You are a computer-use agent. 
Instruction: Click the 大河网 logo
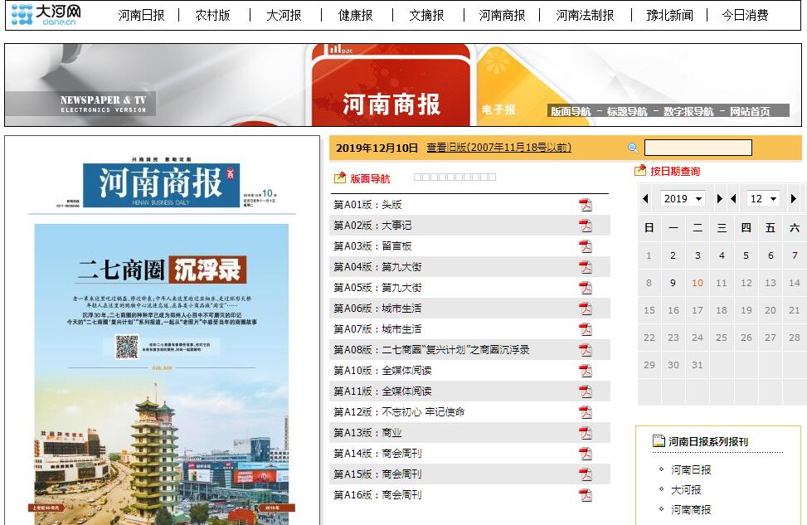(46, 15)
